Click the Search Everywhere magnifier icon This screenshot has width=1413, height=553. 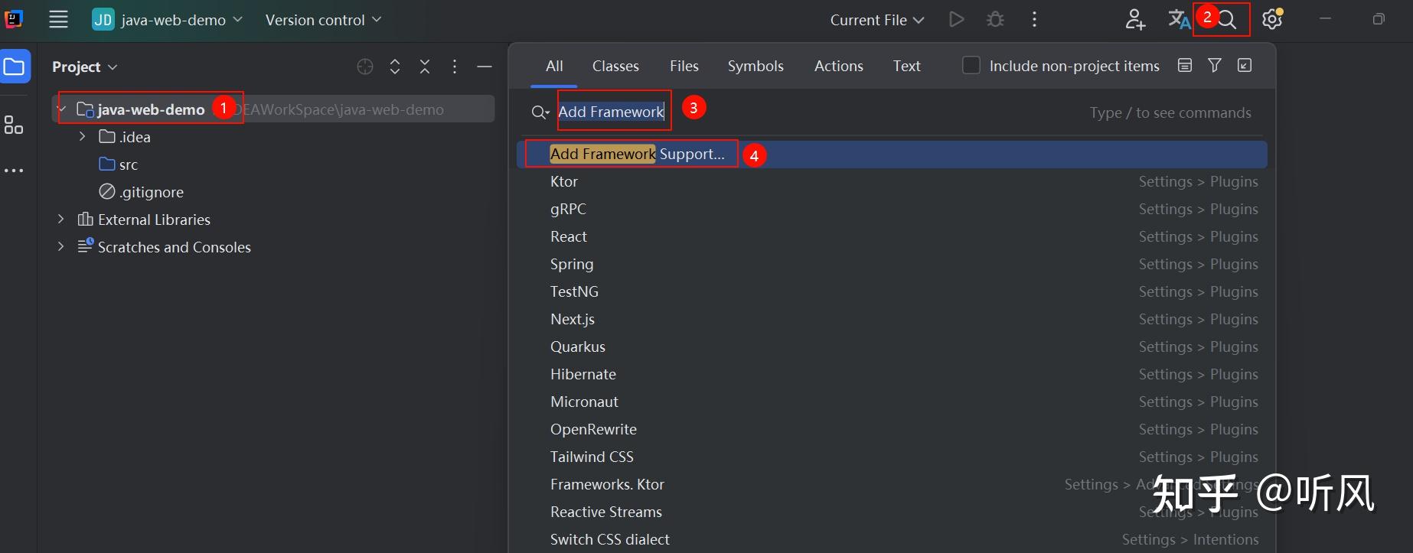(x=1227, y=20)
